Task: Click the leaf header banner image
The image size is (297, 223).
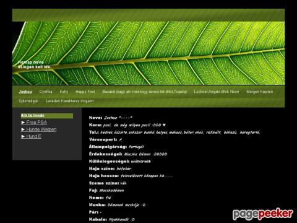Action: 148,53
